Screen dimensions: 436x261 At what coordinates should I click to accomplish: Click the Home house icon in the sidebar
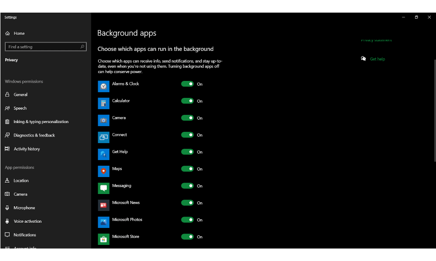7,33
